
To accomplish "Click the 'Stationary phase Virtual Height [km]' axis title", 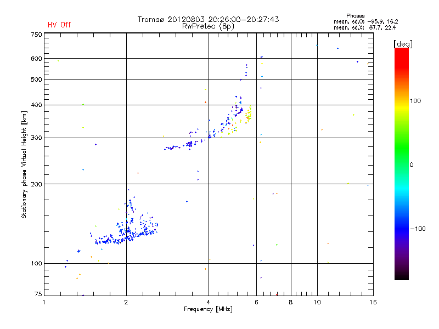I will pos(24,164).
